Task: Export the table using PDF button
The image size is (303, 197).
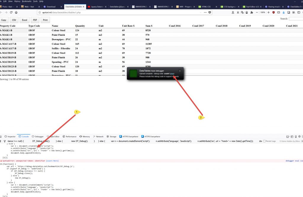Action: 35,20
